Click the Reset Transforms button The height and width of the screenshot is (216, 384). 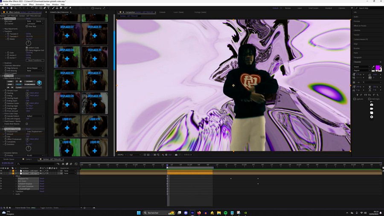(x=35, y=60)
